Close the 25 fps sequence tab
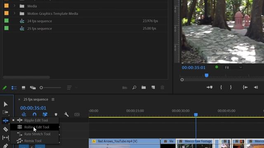Viewport: 264px width, 148px height. pyautogui.click(x=19, y=99)
